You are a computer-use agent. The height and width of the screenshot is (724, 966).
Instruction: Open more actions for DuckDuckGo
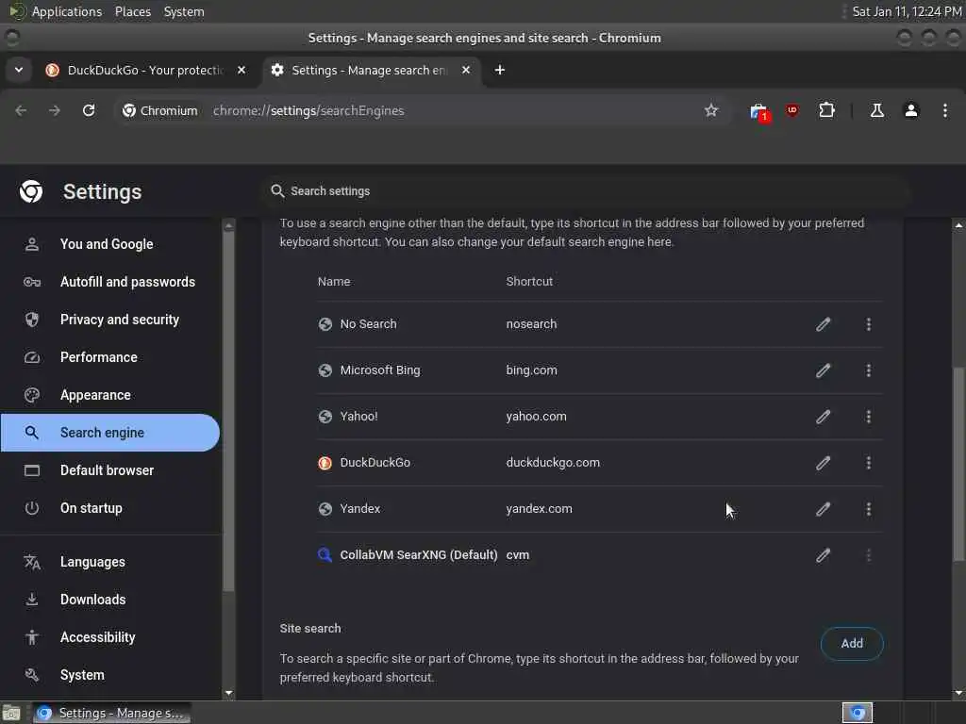point(869,462)
